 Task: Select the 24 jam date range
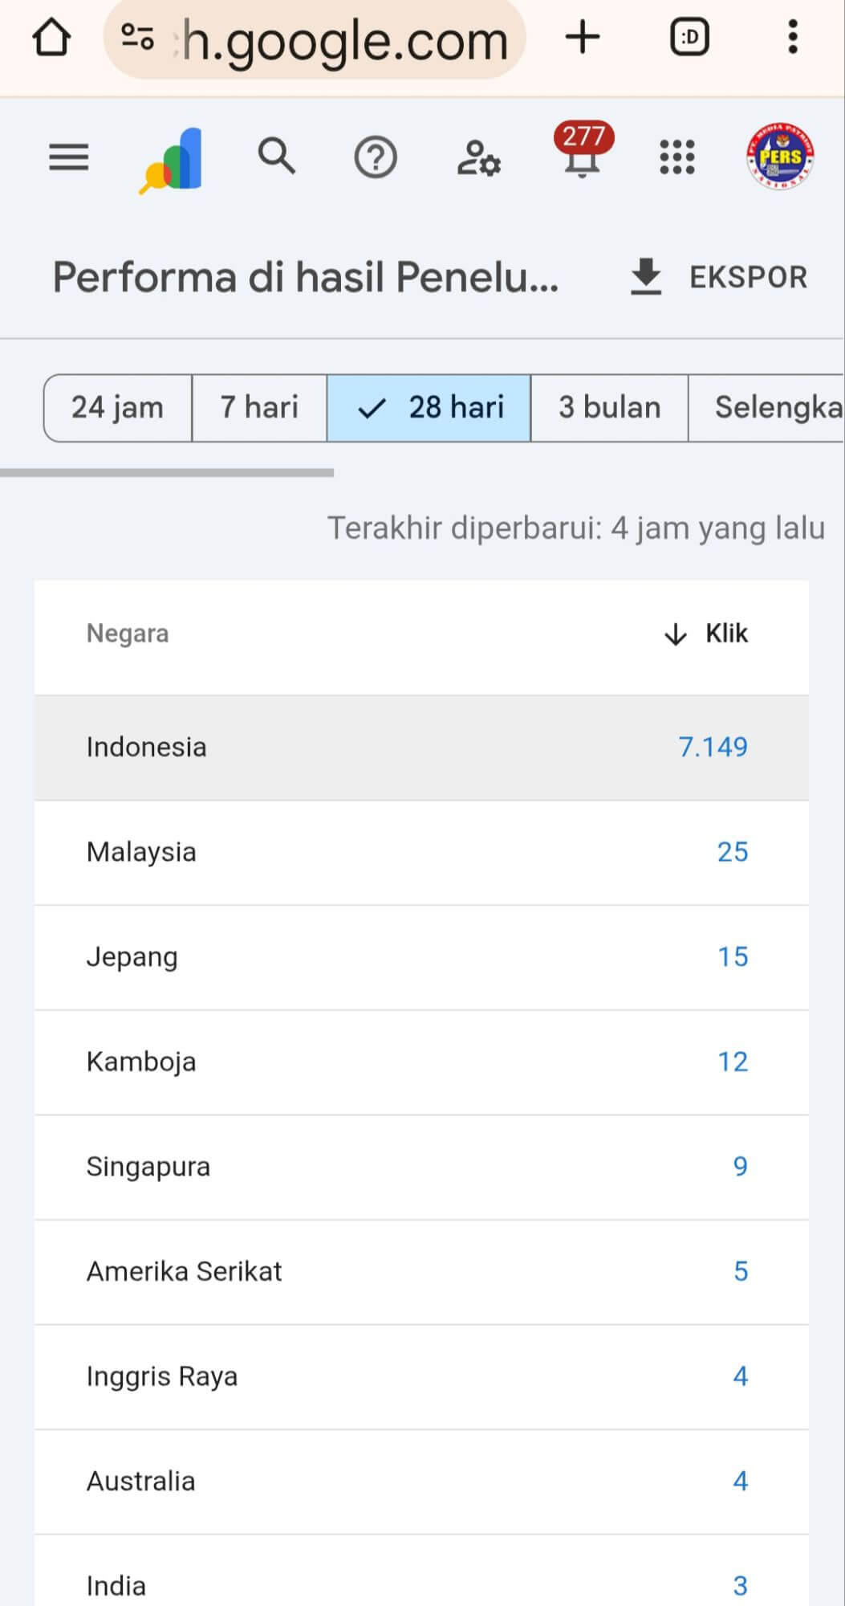pos(117,408)
